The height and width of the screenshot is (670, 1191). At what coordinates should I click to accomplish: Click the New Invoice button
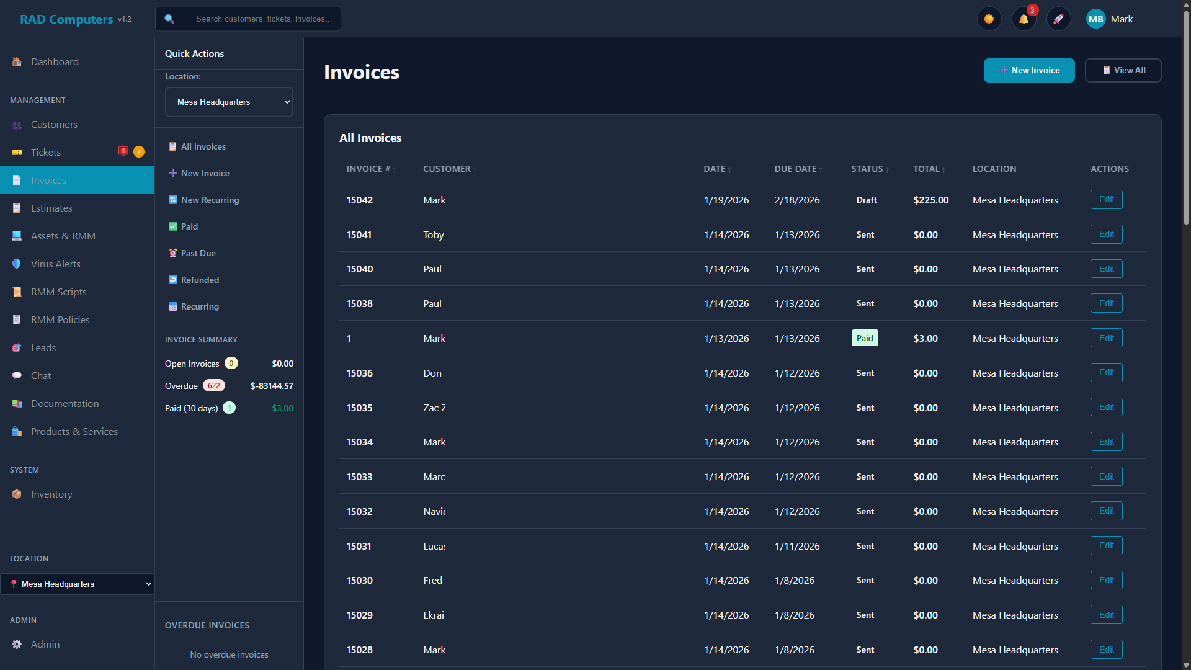click(x=1029, y=70)
